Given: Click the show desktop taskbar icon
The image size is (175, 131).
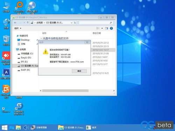Looking at the screenshot, I should click(x=12, y=128).
